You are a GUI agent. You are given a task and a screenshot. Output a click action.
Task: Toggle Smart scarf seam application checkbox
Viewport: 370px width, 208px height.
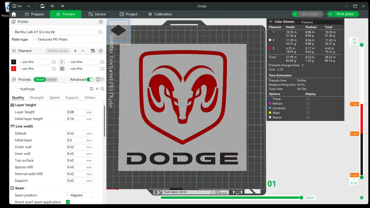click(x=68, y=202)
